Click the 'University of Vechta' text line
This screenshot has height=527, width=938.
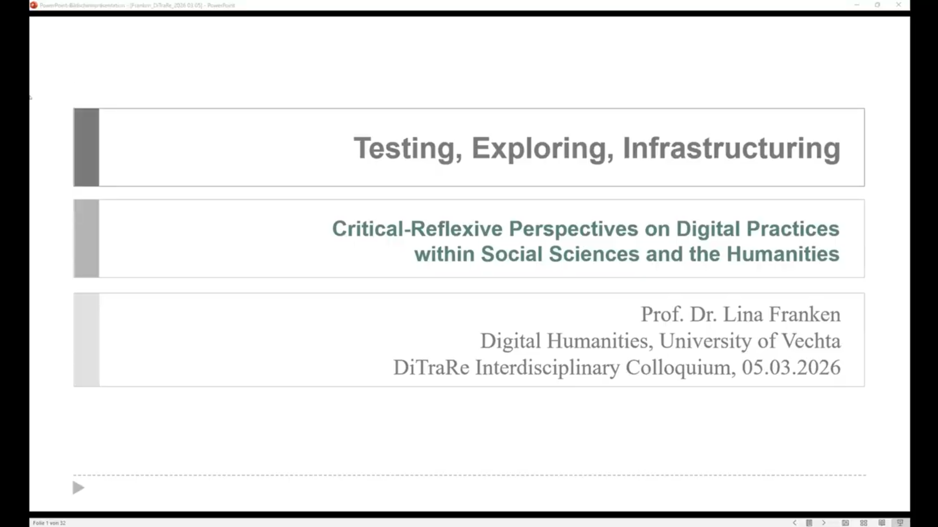point(660,340)
